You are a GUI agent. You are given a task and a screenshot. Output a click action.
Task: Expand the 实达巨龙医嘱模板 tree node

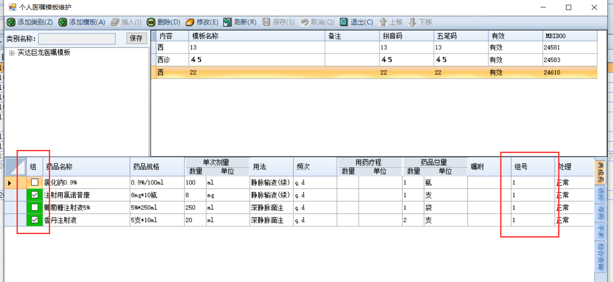click(11, 53)
